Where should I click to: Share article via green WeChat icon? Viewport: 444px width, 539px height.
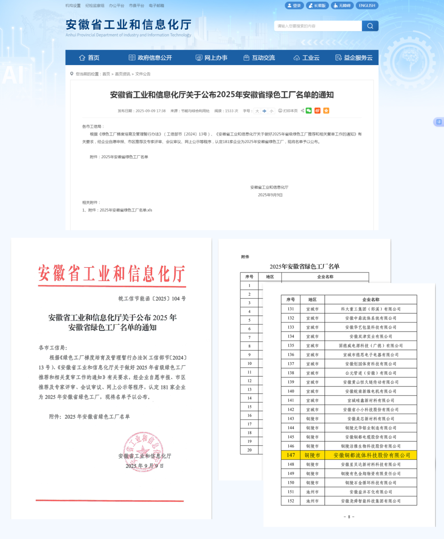point(309,111)
